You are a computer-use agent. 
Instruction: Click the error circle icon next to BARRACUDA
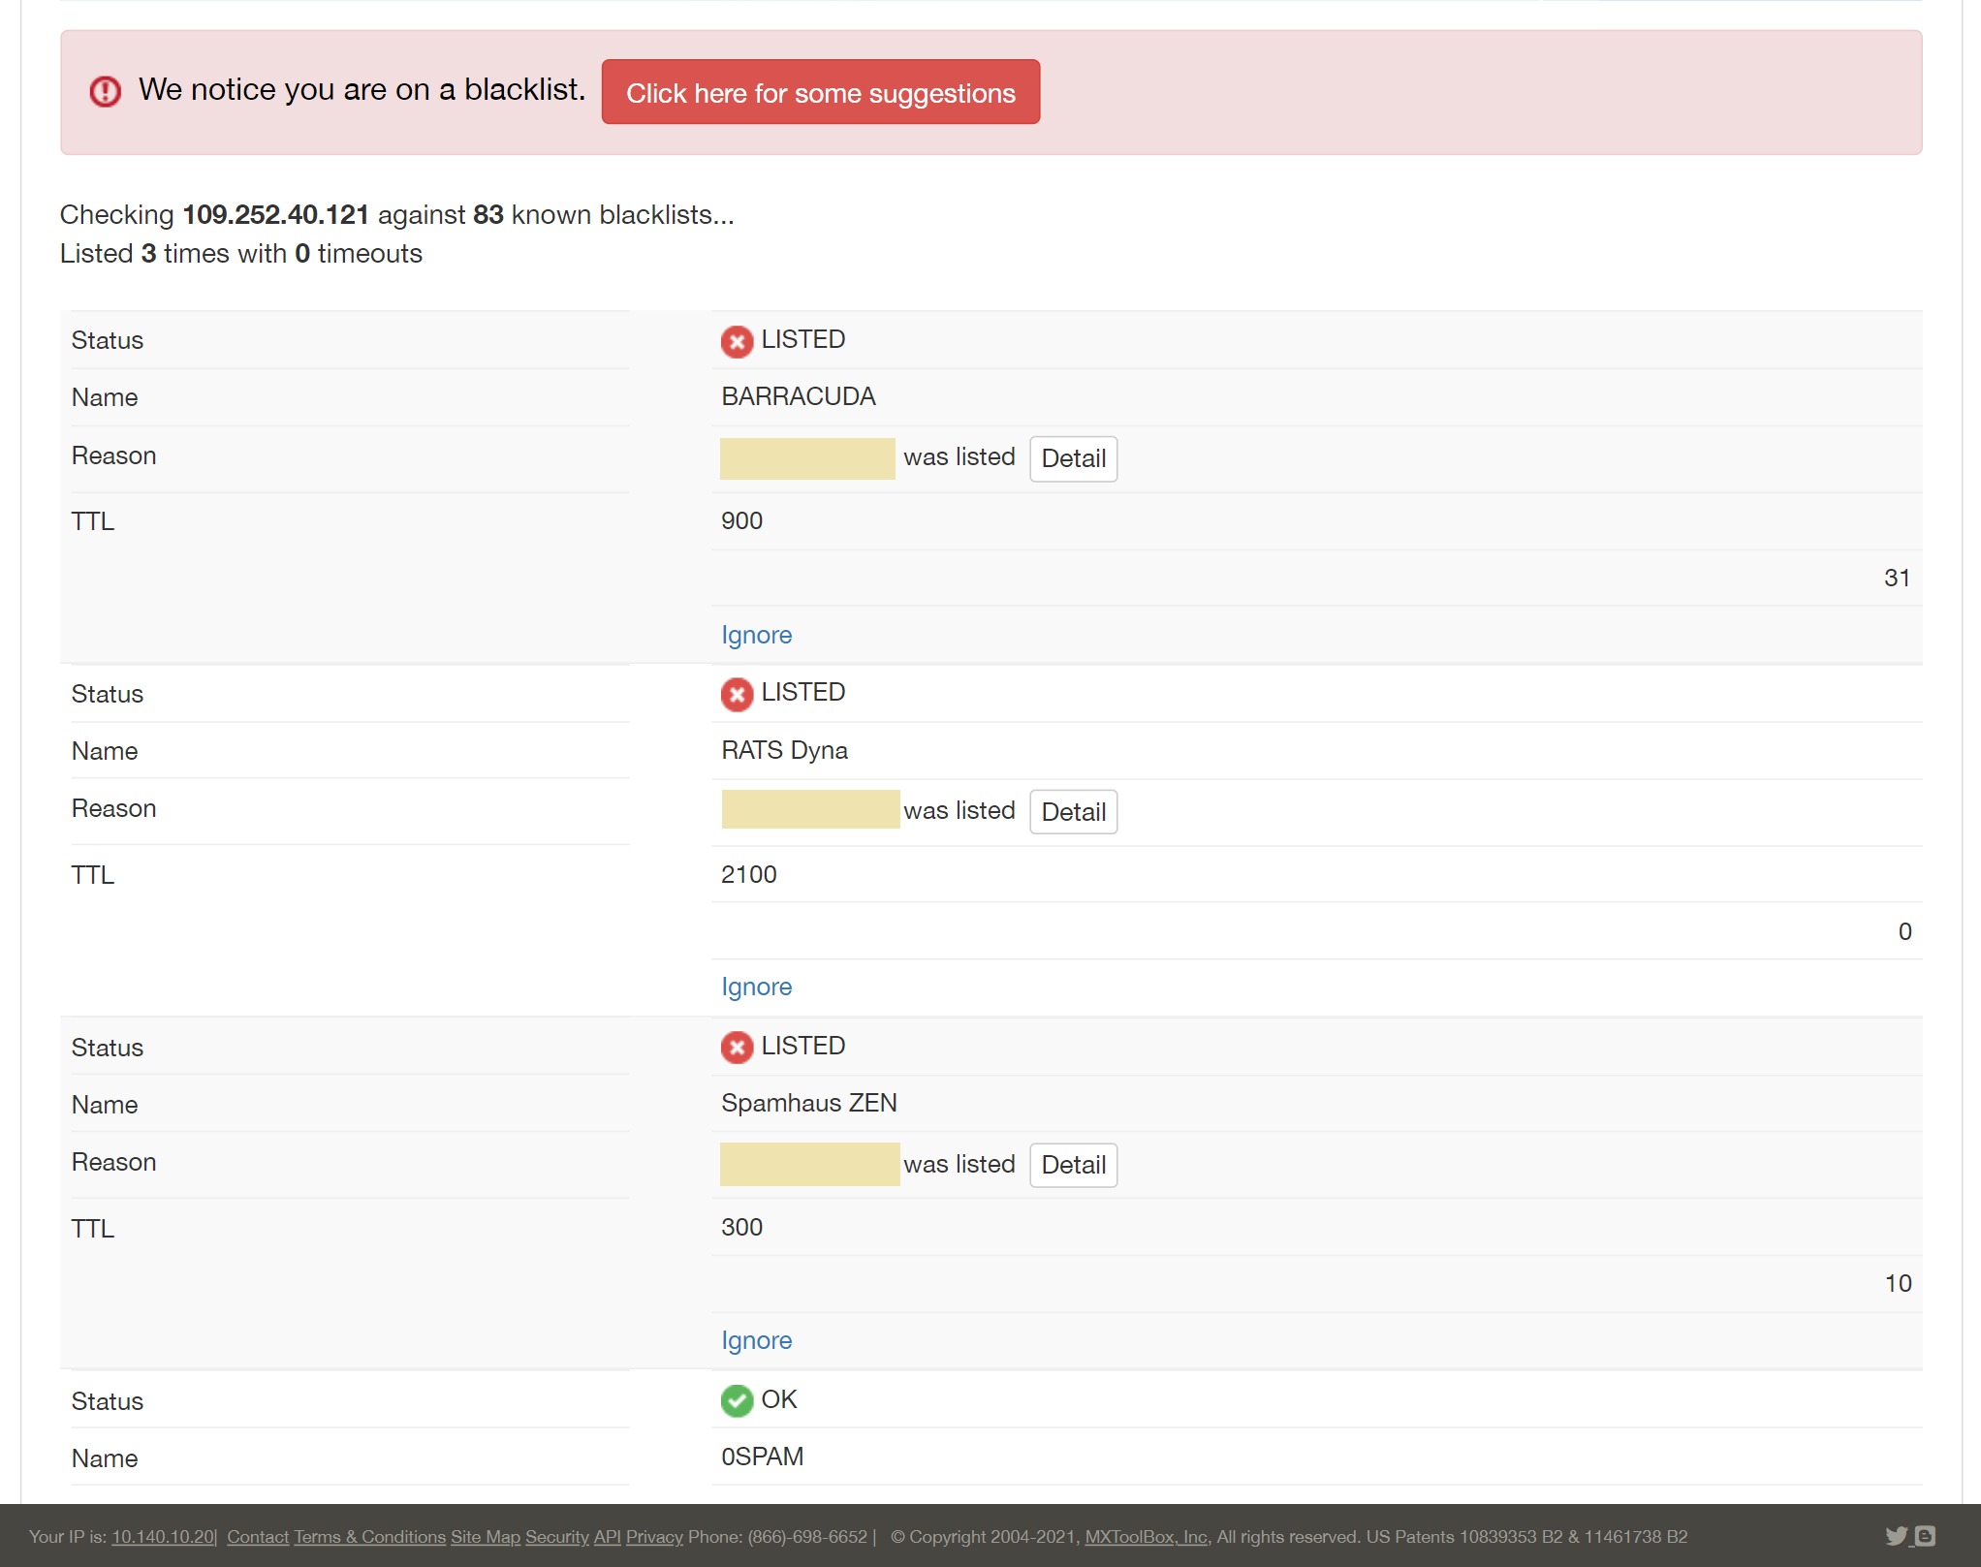coord(737,339)
